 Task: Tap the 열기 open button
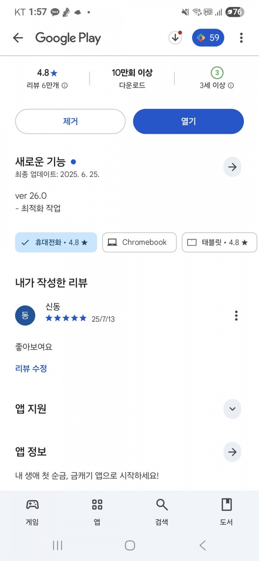pyautogui.click(x=189, y=121)
